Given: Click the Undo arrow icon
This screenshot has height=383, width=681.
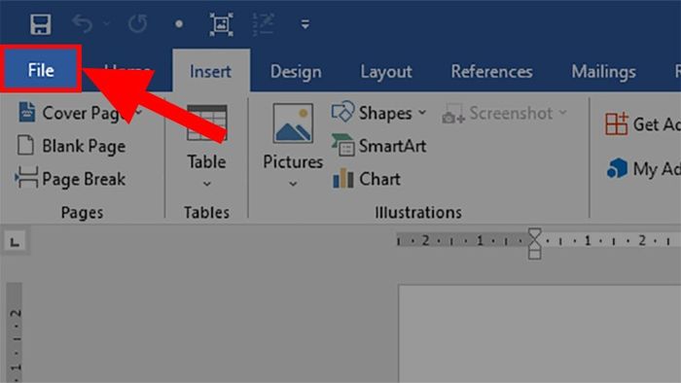Looking at the screenshot, I should click(82, 24).
